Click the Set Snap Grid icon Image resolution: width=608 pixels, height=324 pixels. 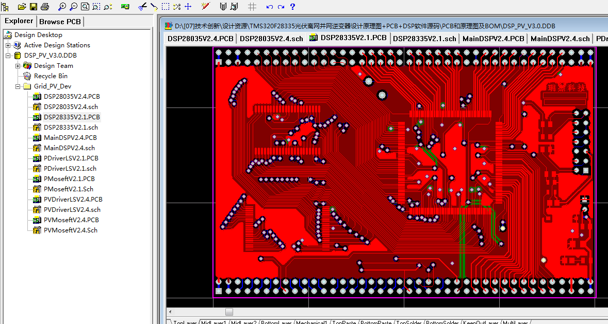(252, 7)
